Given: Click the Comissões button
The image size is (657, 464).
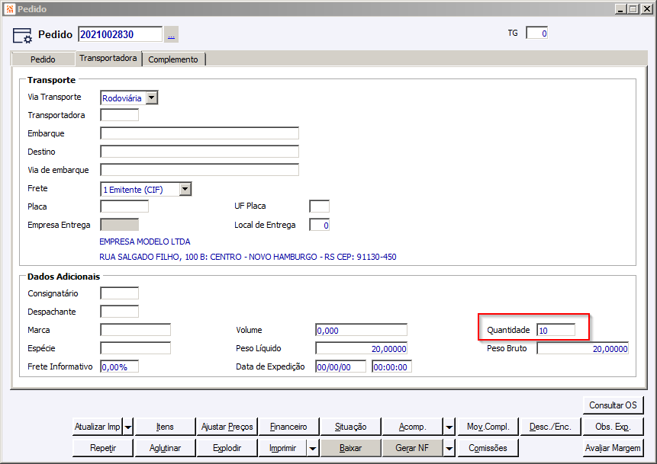Looking at the screenshot, I should [488, 448].
